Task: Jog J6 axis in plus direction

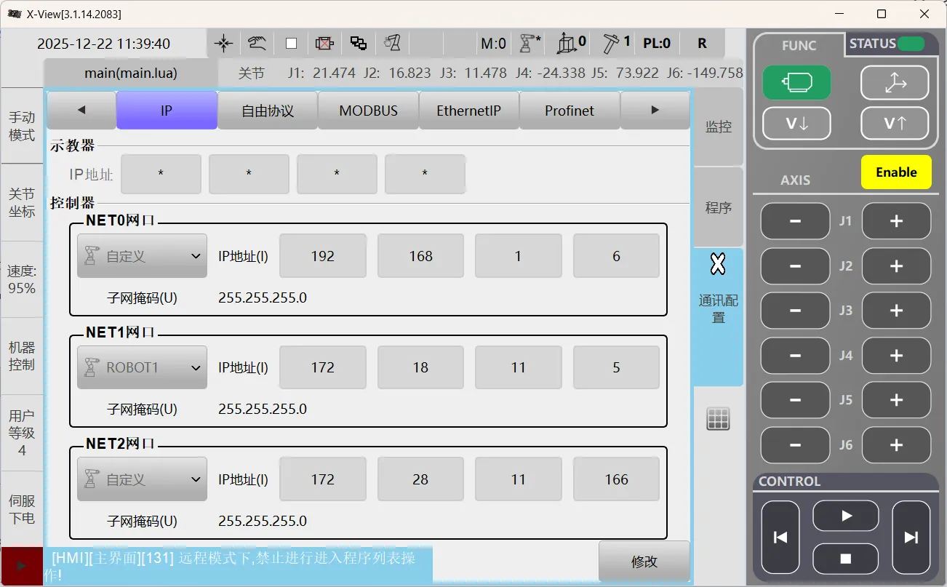Action: (x=896, y=445)
